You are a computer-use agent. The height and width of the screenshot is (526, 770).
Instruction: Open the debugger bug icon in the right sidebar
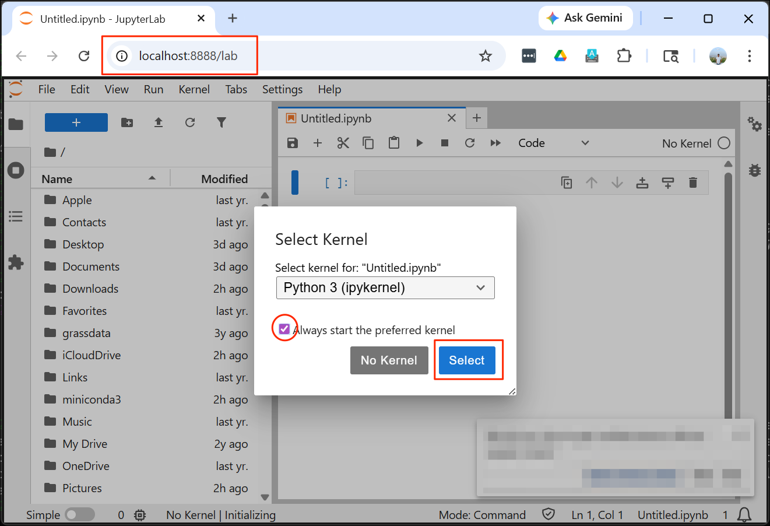tap(755, 170)
